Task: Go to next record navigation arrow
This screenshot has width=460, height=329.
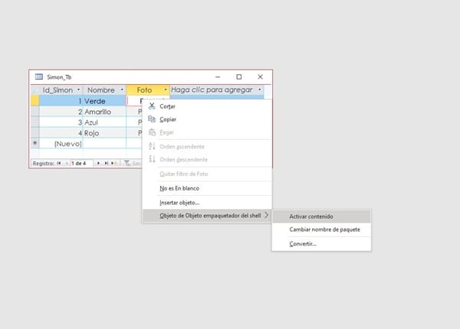Action: pos(99,163)
